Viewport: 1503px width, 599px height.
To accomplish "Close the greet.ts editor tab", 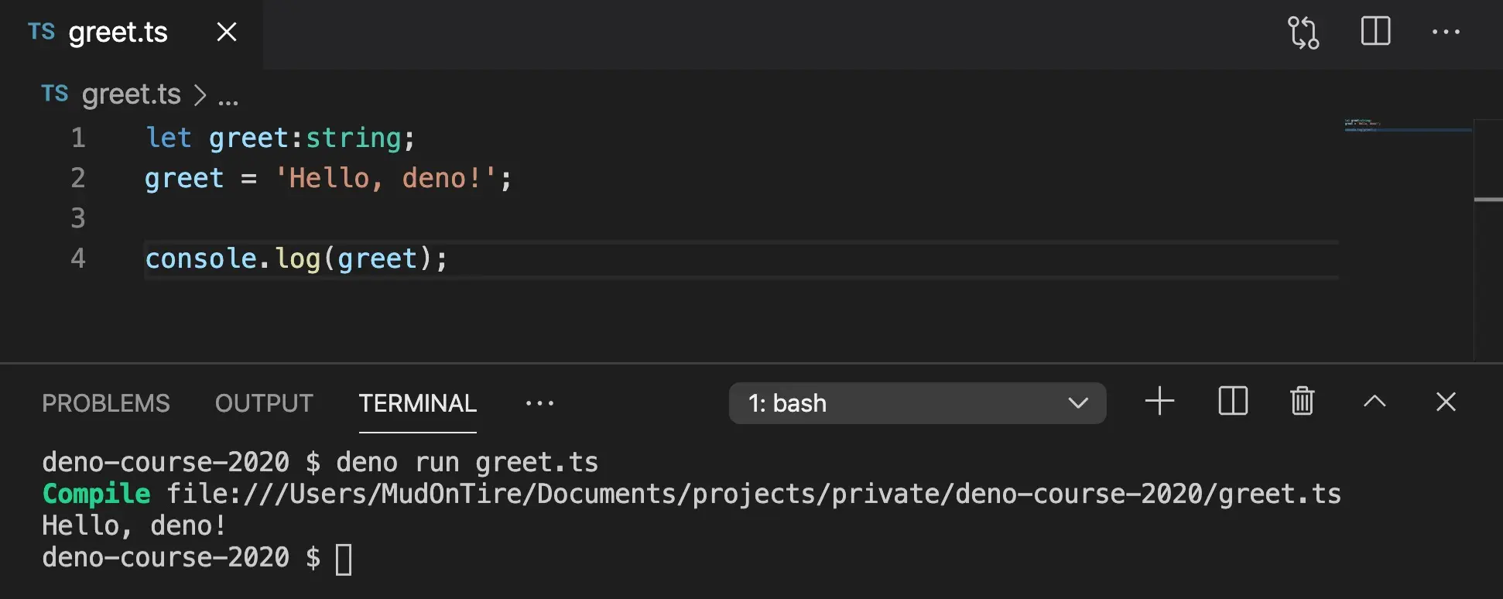I will 227,32.
